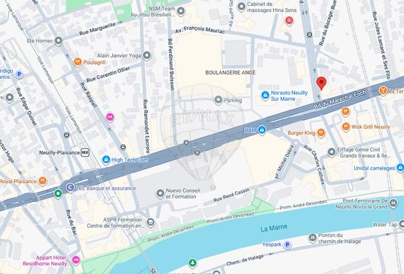Viewport: 404px width, 274px height.
Task: Click the ASPR Formation education icon
Action: point(150,222)
